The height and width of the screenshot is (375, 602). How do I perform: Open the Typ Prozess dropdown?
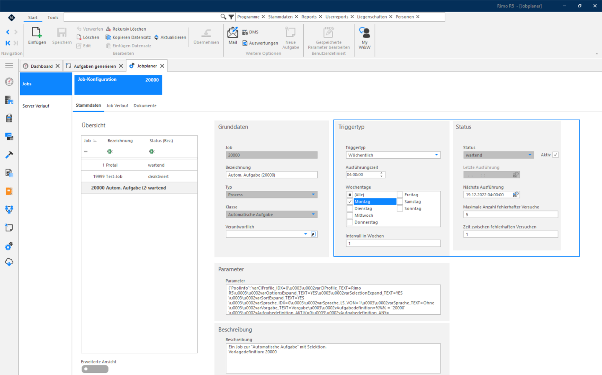coord(313,195)
